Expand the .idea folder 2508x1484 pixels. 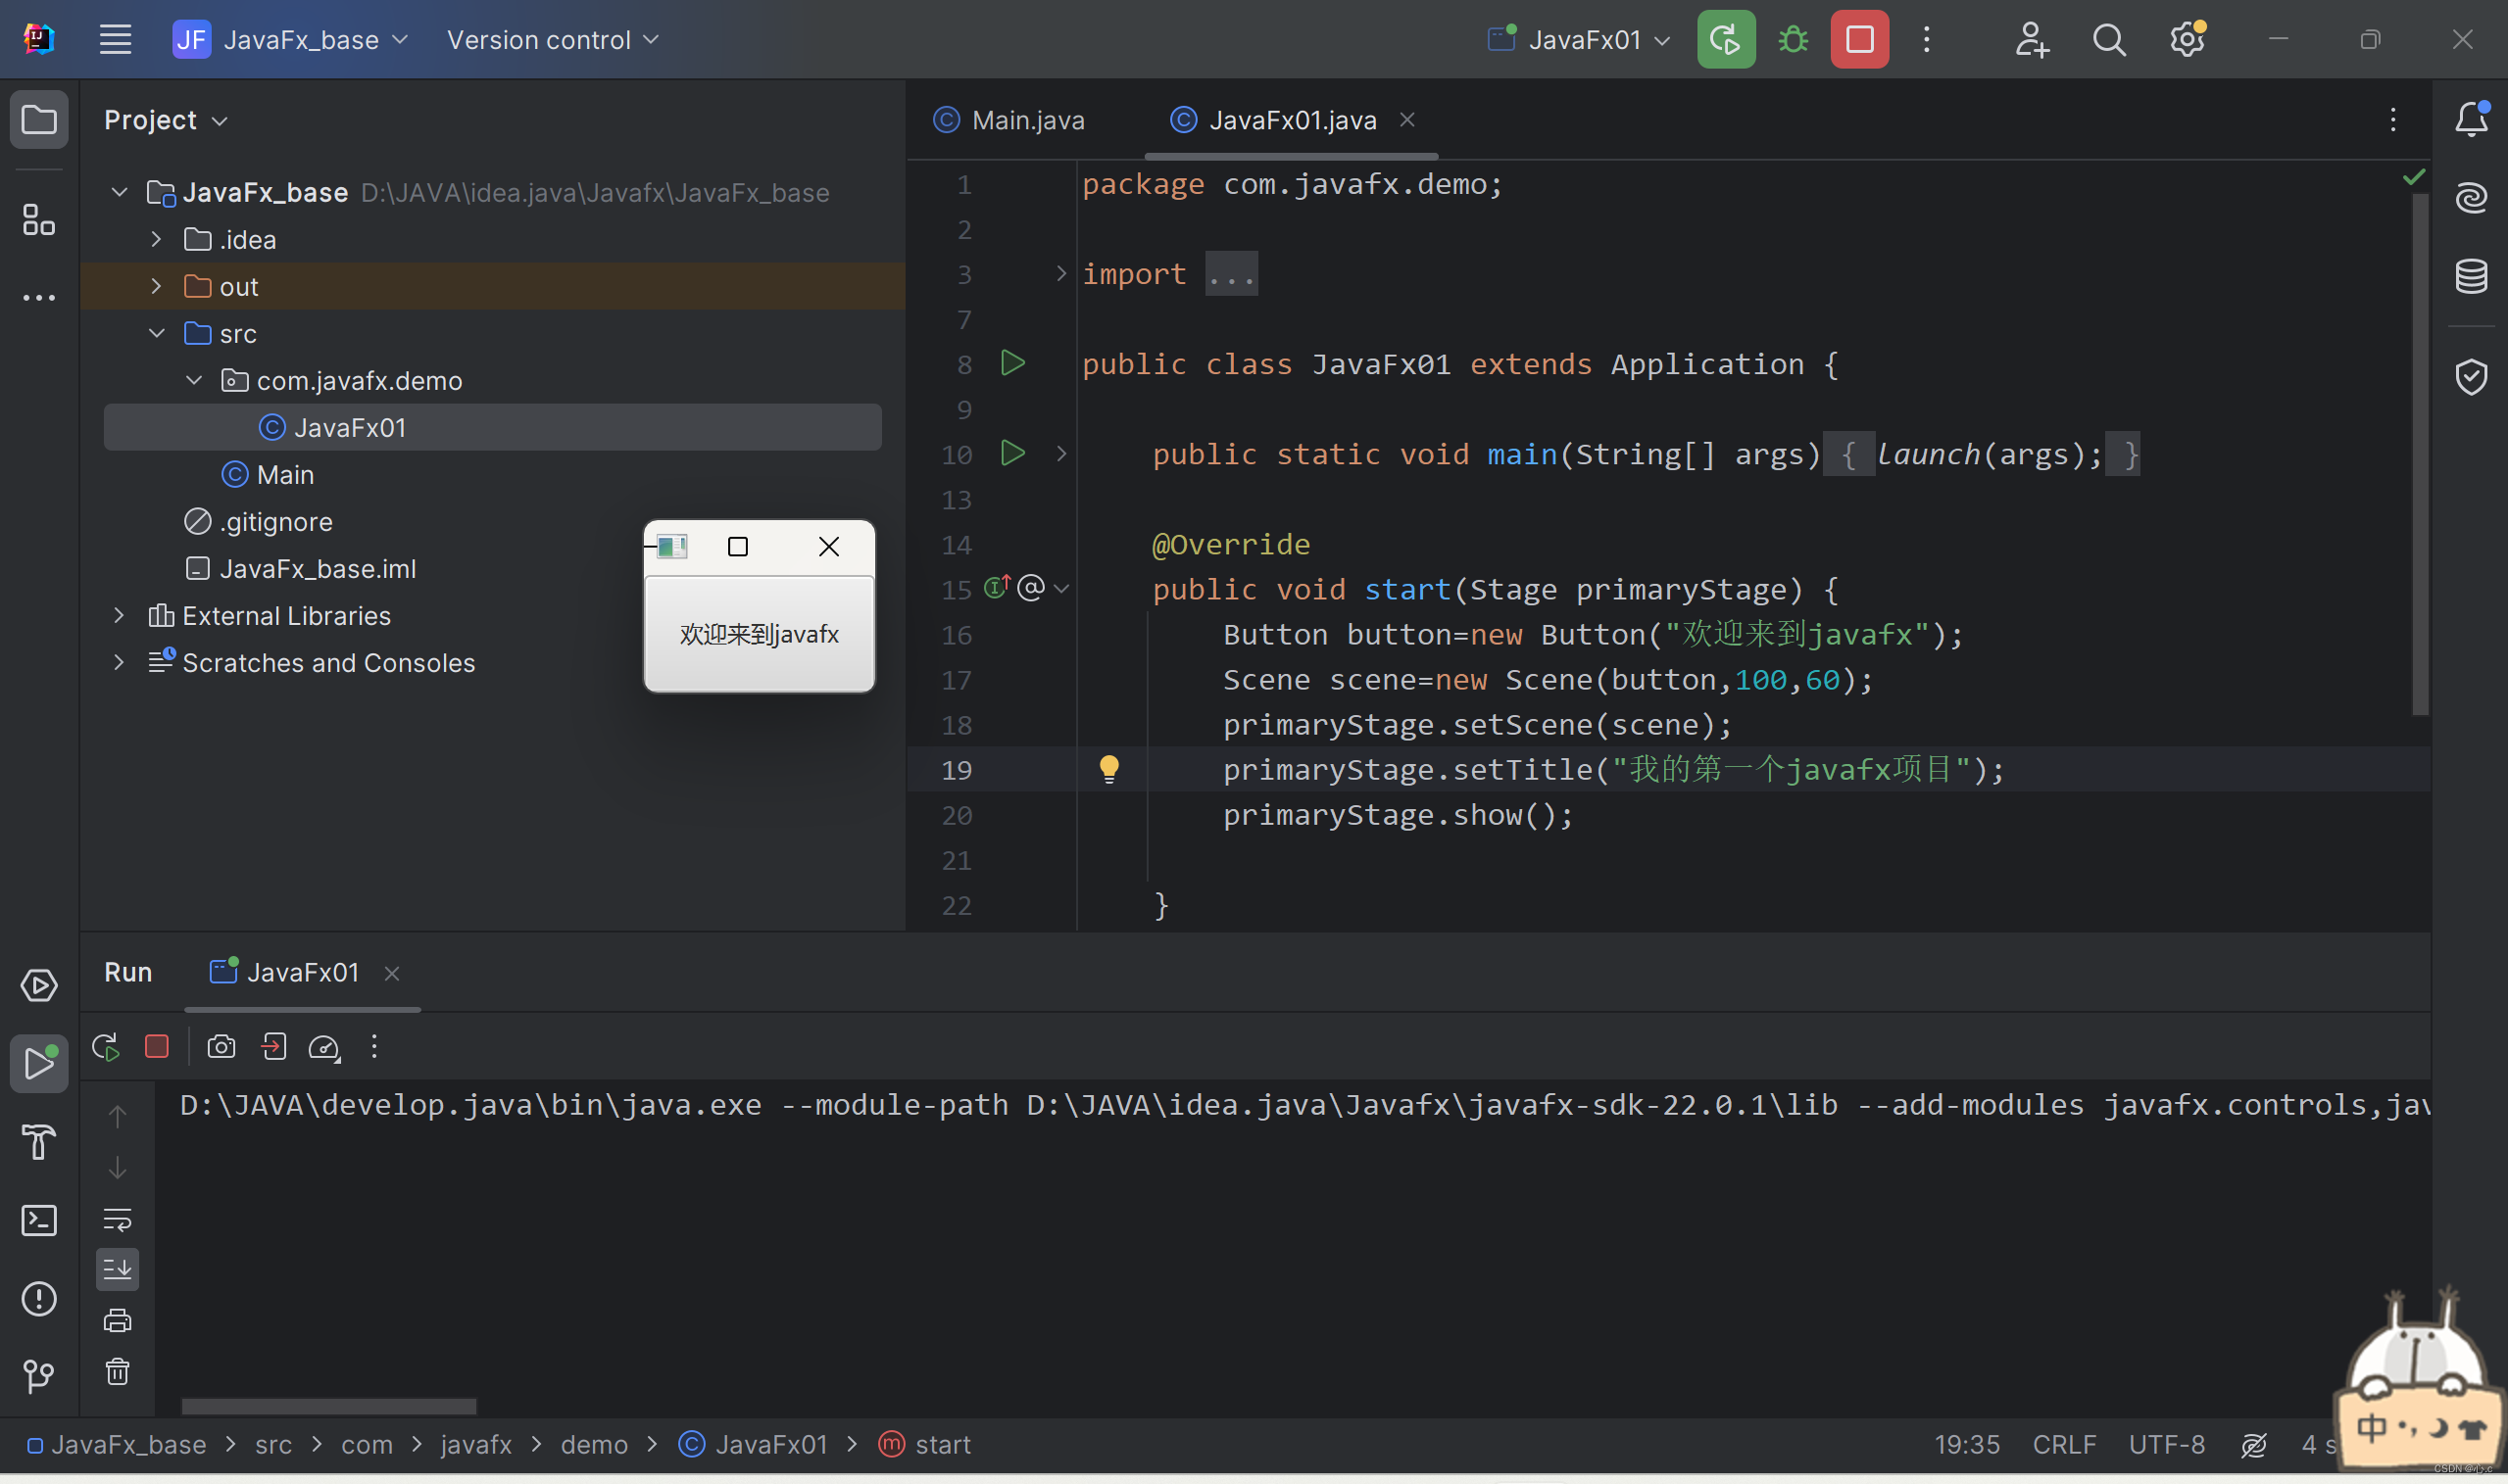(156, 239)
